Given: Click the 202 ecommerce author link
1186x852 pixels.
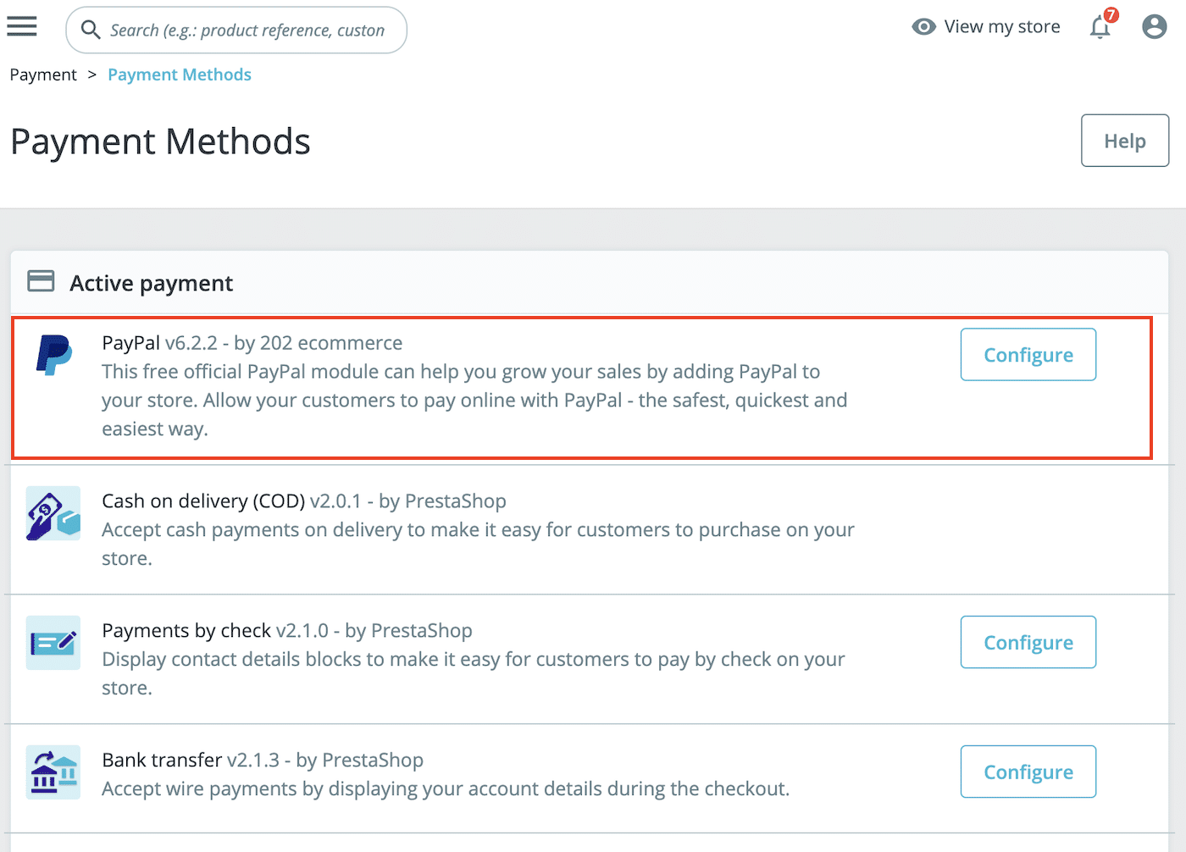Looking at the screenshot, I should (330, 342).
